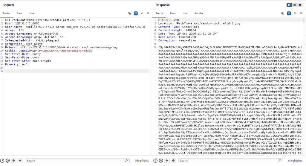Viewport: 306px width, 166px height.
Task: Click Content-Type: image/jpeg line
Action: (x=179, y=27)
